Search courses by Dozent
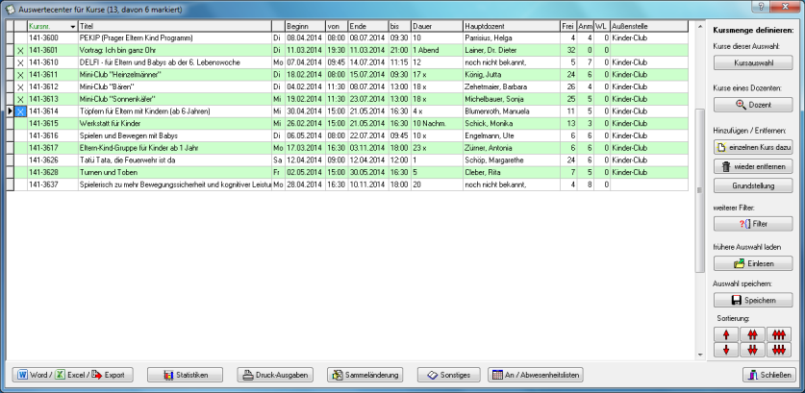Viewport: 805px width, 393px height. 753,105
